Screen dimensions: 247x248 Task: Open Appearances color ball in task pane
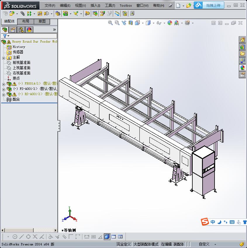click(242, 68)
